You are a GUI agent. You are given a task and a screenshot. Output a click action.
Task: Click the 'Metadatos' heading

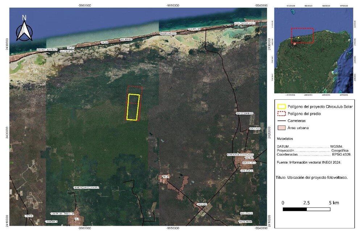click(285, 139)
